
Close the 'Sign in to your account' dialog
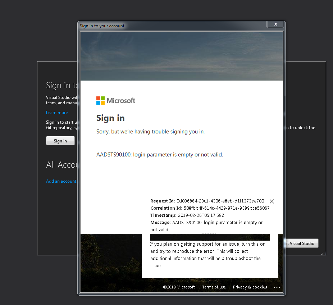(275, 24)
